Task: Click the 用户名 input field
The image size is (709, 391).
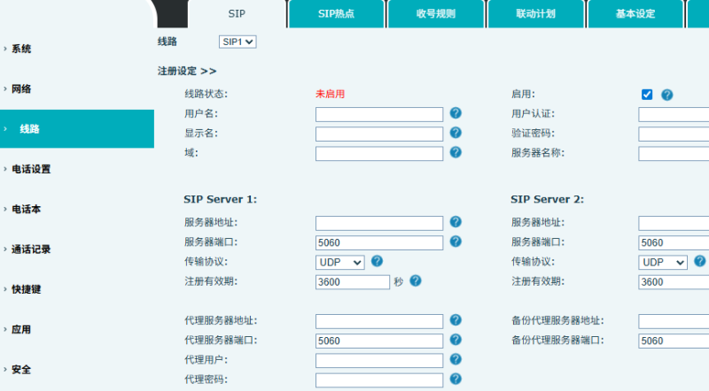Action: 378,114
